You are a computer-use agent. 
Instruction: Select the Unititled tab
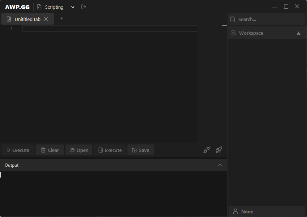[27, 19]
